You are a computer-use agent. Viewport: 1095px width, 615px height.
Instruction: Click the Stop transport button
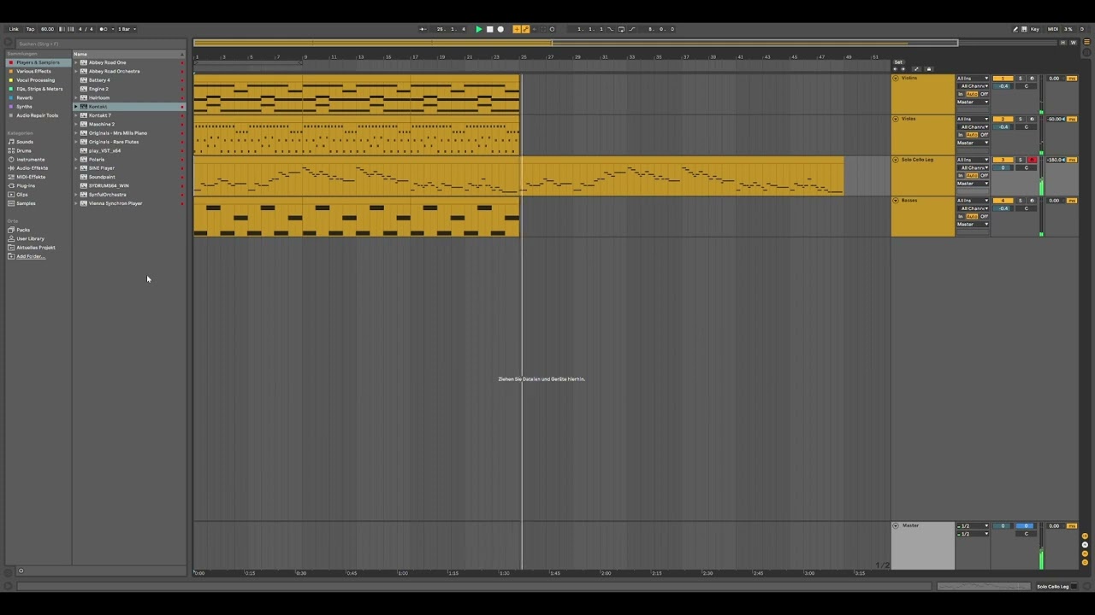[x=489, y=29]
